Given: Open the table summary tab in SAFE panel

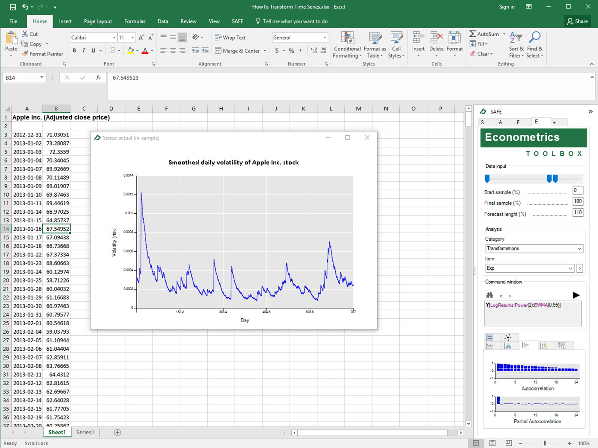Looking at the screenshot, I should coord(562,346).
